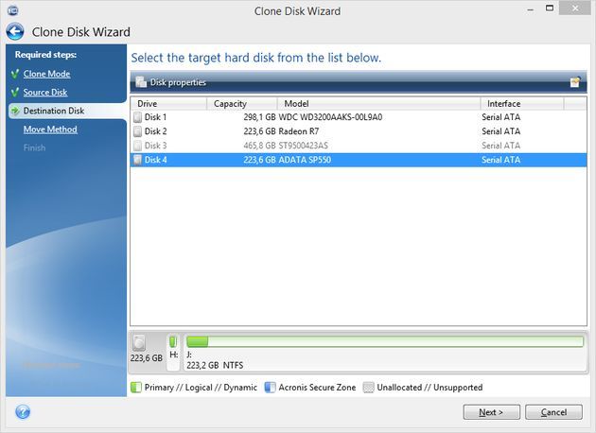
Task: Click the Cancel button
Action: pyautogui.click(x=553, y=412)
